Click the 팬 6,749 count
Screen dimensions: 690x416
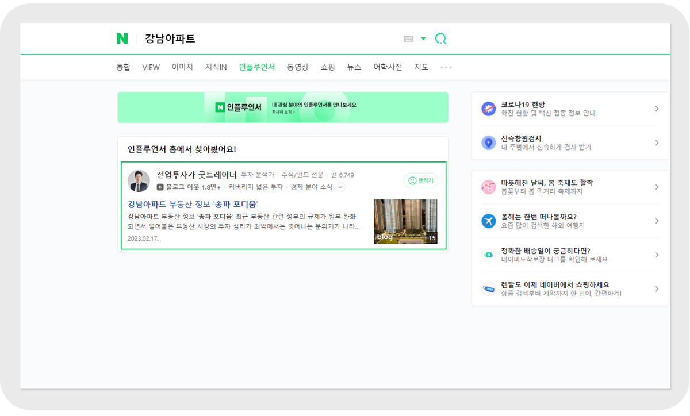click(x=342, y=175)
